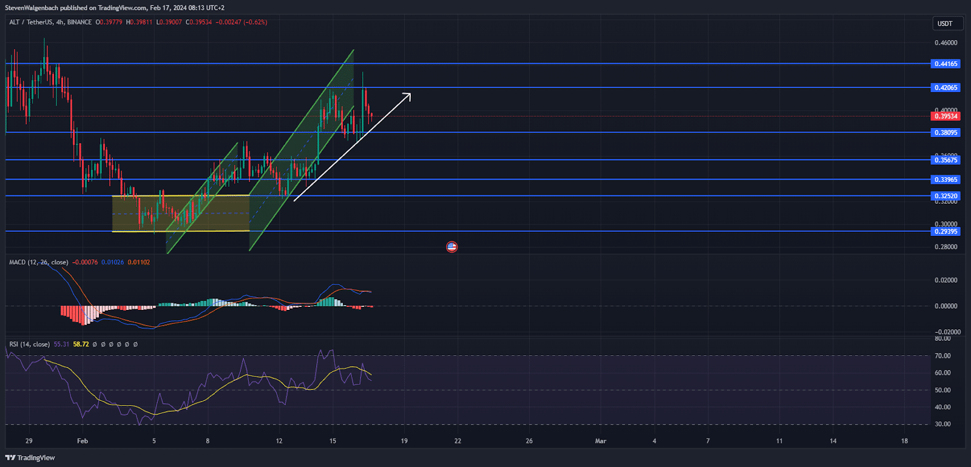The image size is (971, 467).
Task: Click date 15 on the time axis
Action: (333, 441)
